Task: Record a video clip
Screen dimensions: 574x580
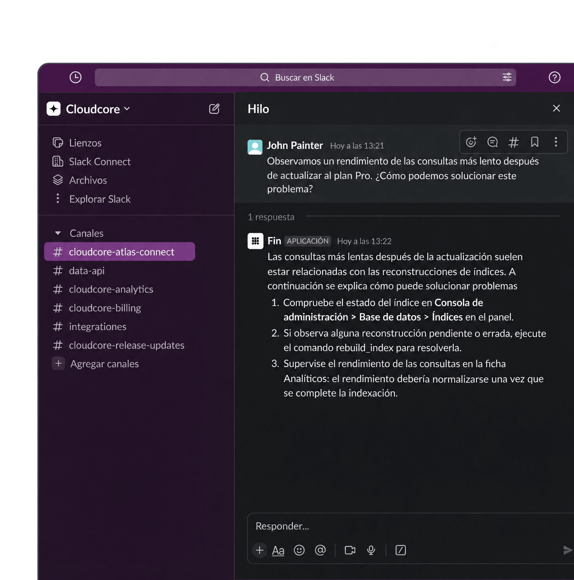Action: tap(350, 550)
